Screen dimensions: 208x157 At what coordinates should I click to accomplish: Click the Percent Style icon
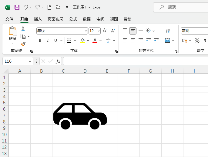coord(197,41)
